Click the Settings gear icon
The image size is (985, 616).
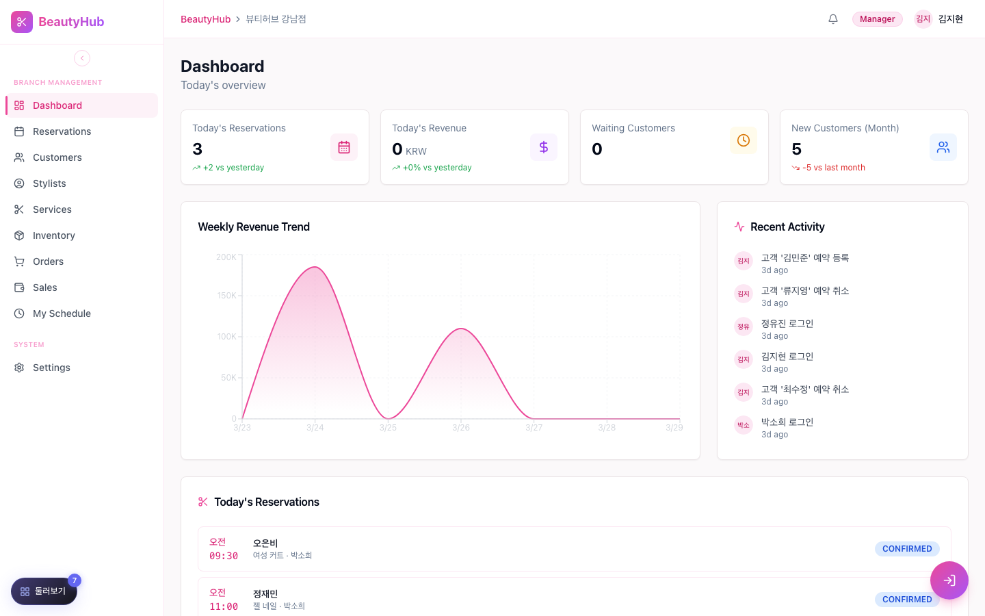click(x=19, y=368)
